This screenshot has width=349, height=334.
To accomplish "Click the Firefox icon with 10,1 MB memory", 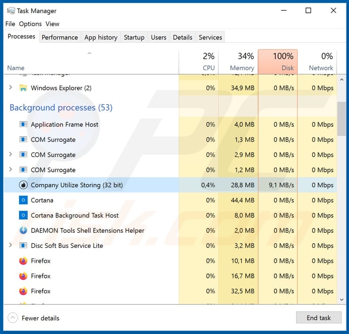I will coord(23,261).
